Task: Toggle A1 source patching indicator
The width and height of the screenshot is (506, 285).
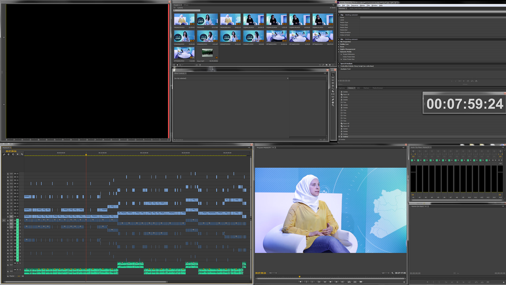Action: tap(4, 220)
